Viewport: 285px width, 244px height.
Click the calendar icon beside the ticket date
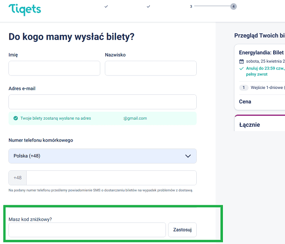click(242, 62)
